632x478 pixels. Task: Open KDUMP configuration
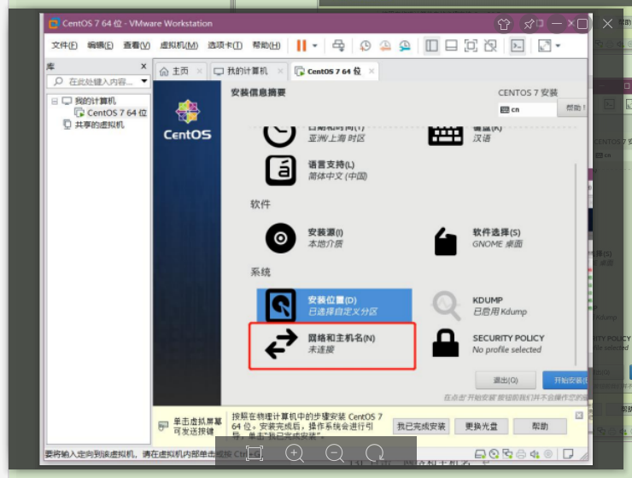click(x=480, y=306)
